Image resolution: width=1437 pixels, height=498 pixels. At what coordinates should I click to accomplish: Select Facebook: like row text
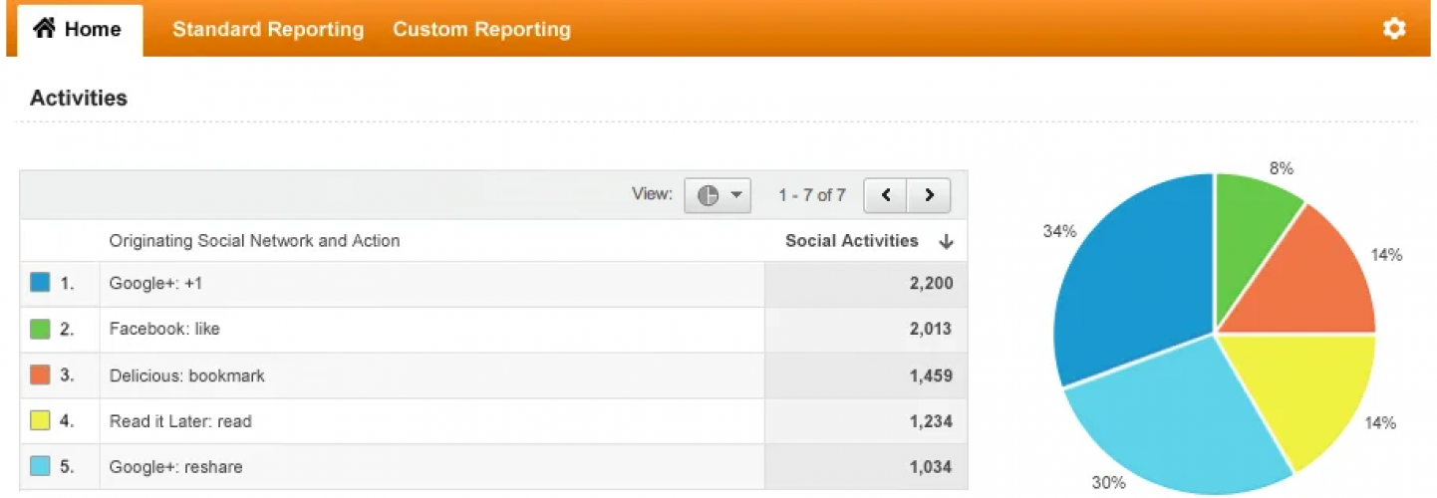164,329
